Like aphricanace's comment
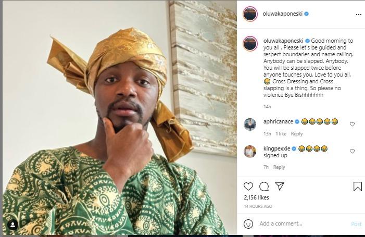365x237 pixels. click(352, 124)
